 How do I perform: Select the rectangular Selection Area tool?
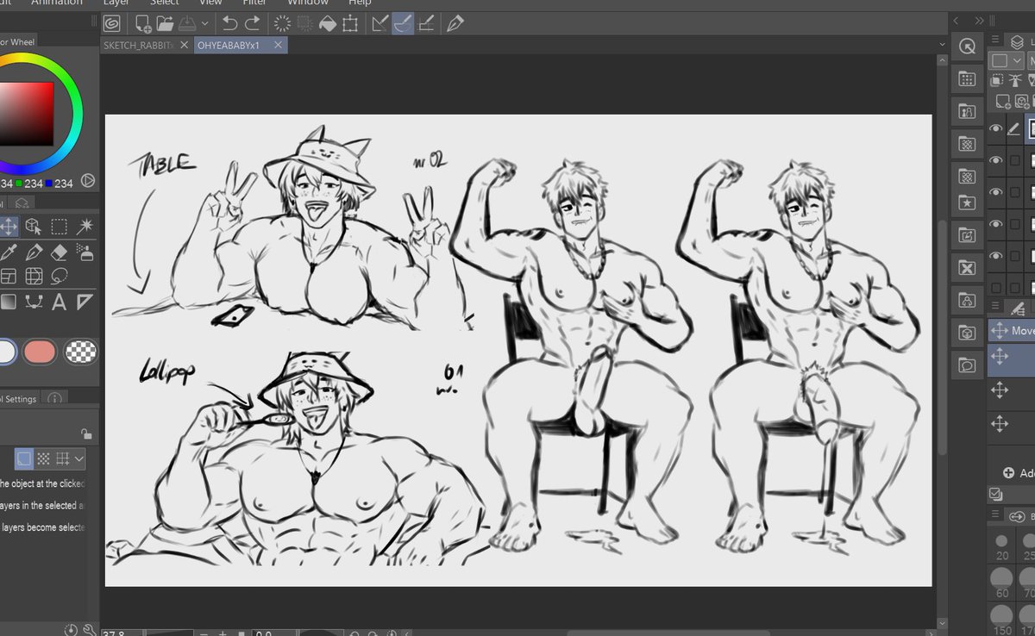point(59,227)
